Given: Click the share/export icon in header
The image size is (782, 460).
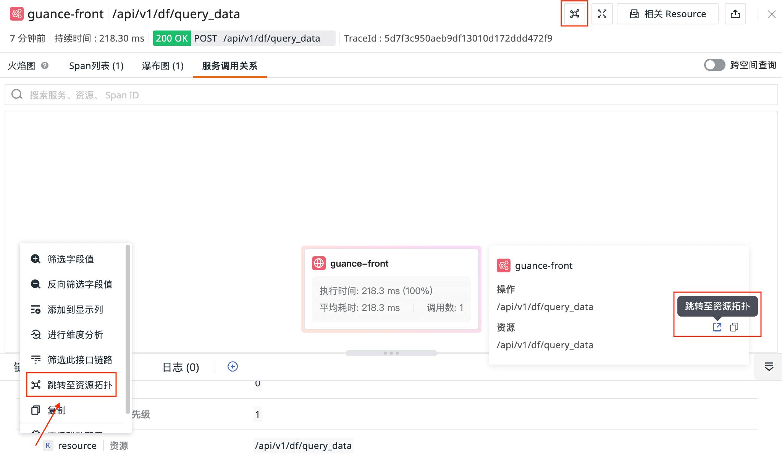Looking at the screenshot, I should click(735, 14).
